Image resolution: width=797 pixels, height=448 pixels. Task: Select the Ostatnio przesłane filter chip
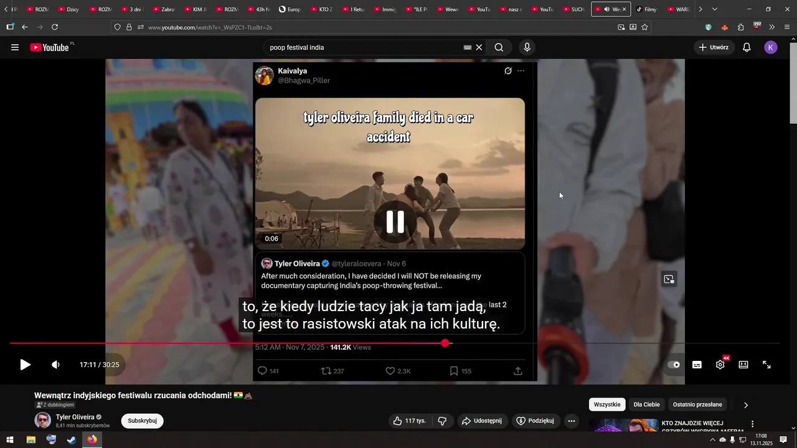[697, 404]
